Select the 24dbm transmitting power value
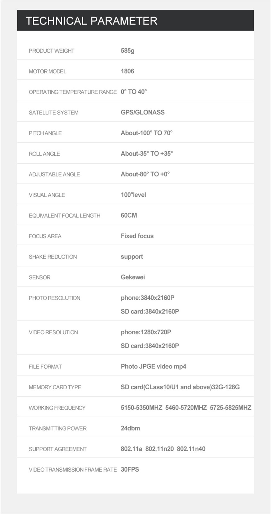 [x=130, y=428]
